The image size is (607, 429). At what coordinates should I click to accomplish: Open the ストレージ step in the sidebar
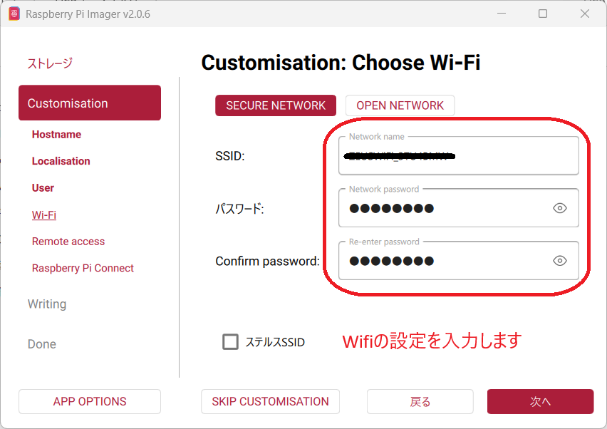pos(50,63)
